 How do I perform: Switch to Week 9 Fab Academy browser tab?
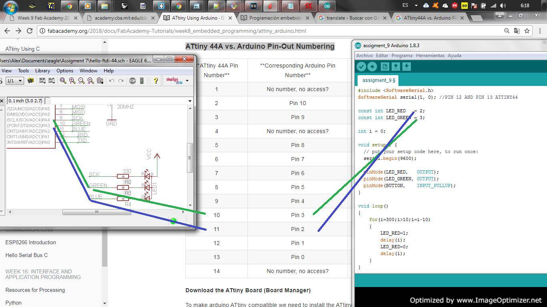pyautogui.click(x=43, y=18)
